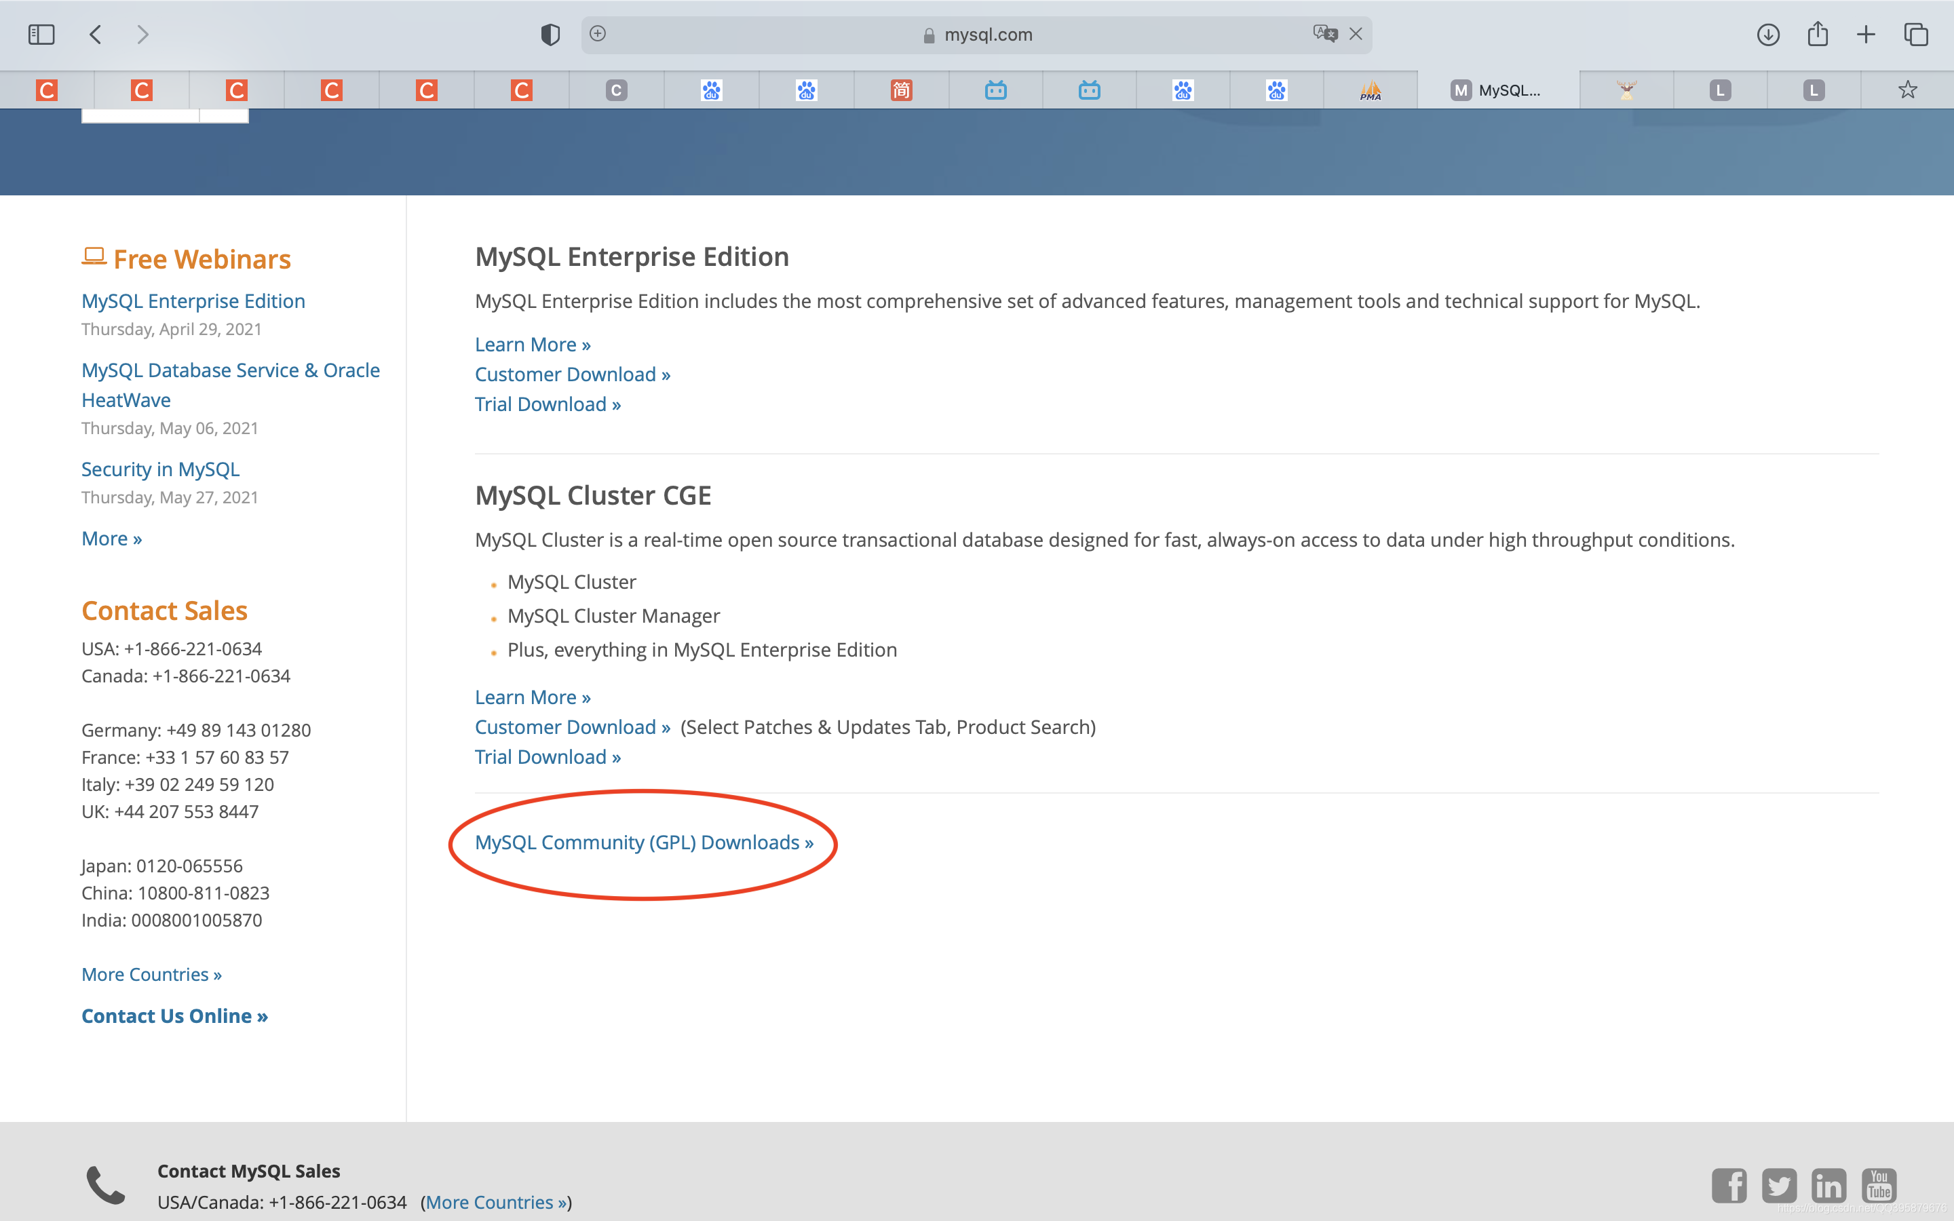The height and width of the screenshot is (1221, 1954).
Task: Open the LinkedIn icon in footer
Action: click(x=1829, y=1186)
